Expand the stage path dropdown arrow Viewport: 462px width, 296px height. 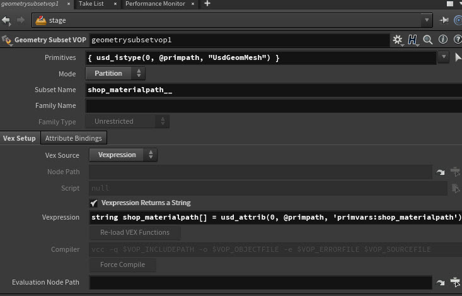click(x=426, y=20)
